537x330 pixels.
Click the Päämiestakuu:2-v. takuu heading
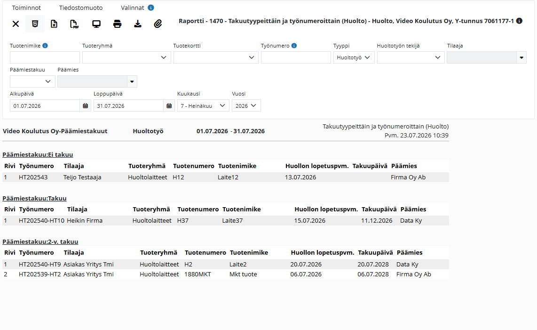pos(40,242)
